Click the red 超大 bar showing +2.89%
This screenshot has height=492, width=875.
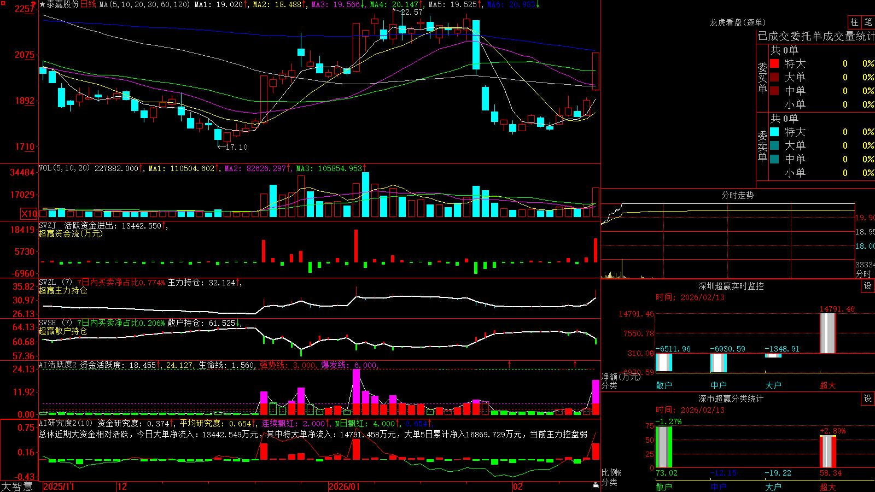click(x=828, y=452)
